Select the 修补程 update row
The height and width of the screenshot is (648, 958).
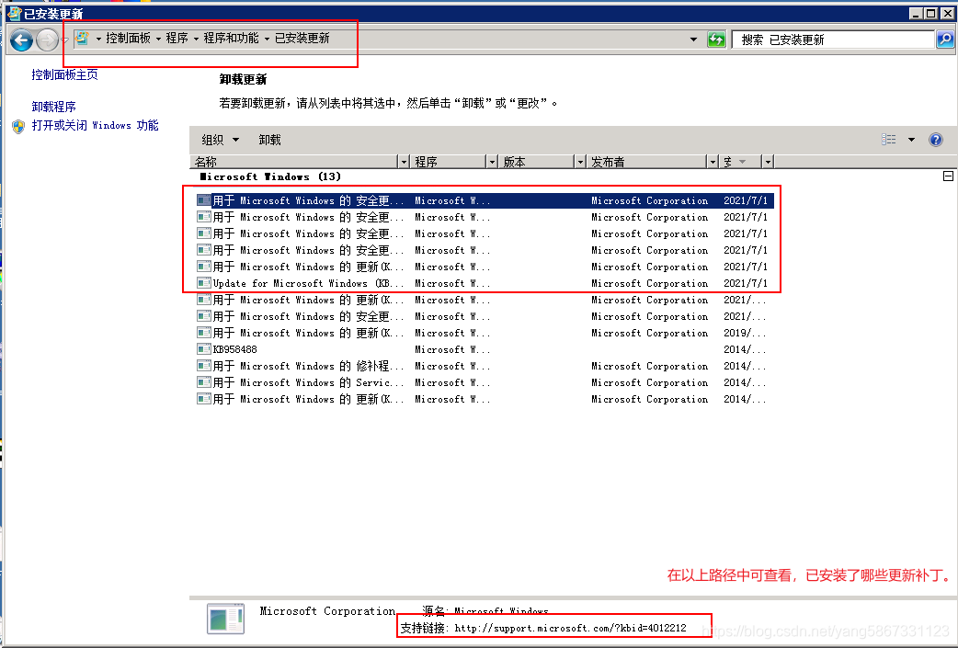pyautogui.click(x=485, y=366)
